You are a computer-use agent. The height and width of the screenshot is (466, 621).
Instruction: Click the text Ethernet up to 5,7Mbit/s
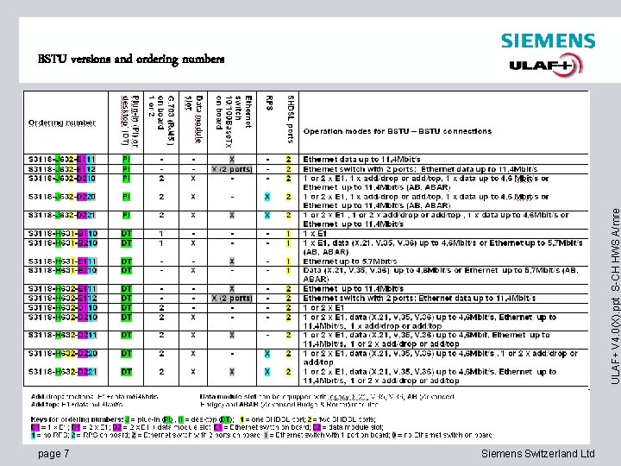(x=349, y=261)
